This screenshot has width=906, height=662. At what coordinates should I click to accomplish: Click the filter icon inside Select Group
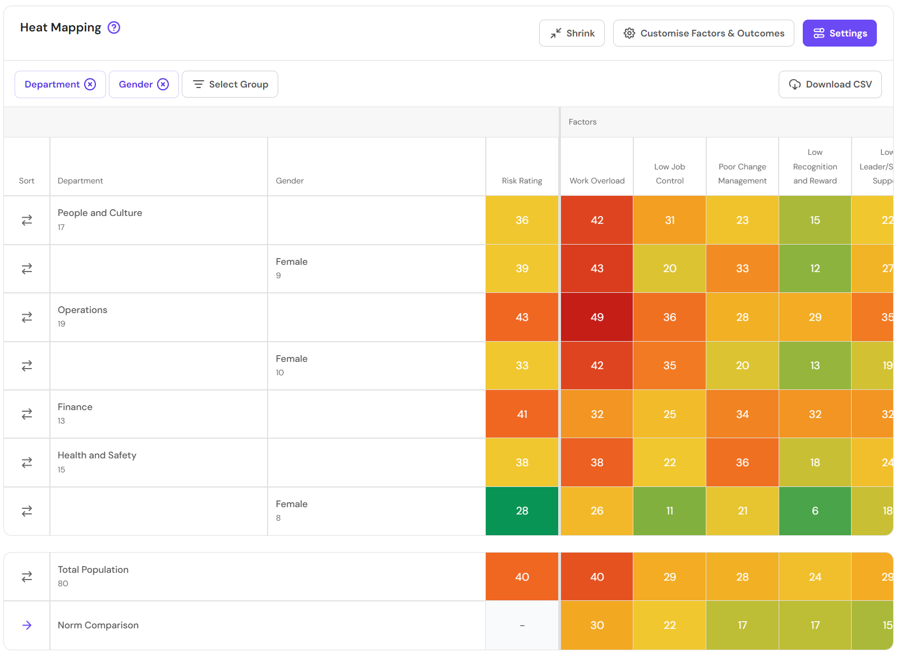click(198, 84)
